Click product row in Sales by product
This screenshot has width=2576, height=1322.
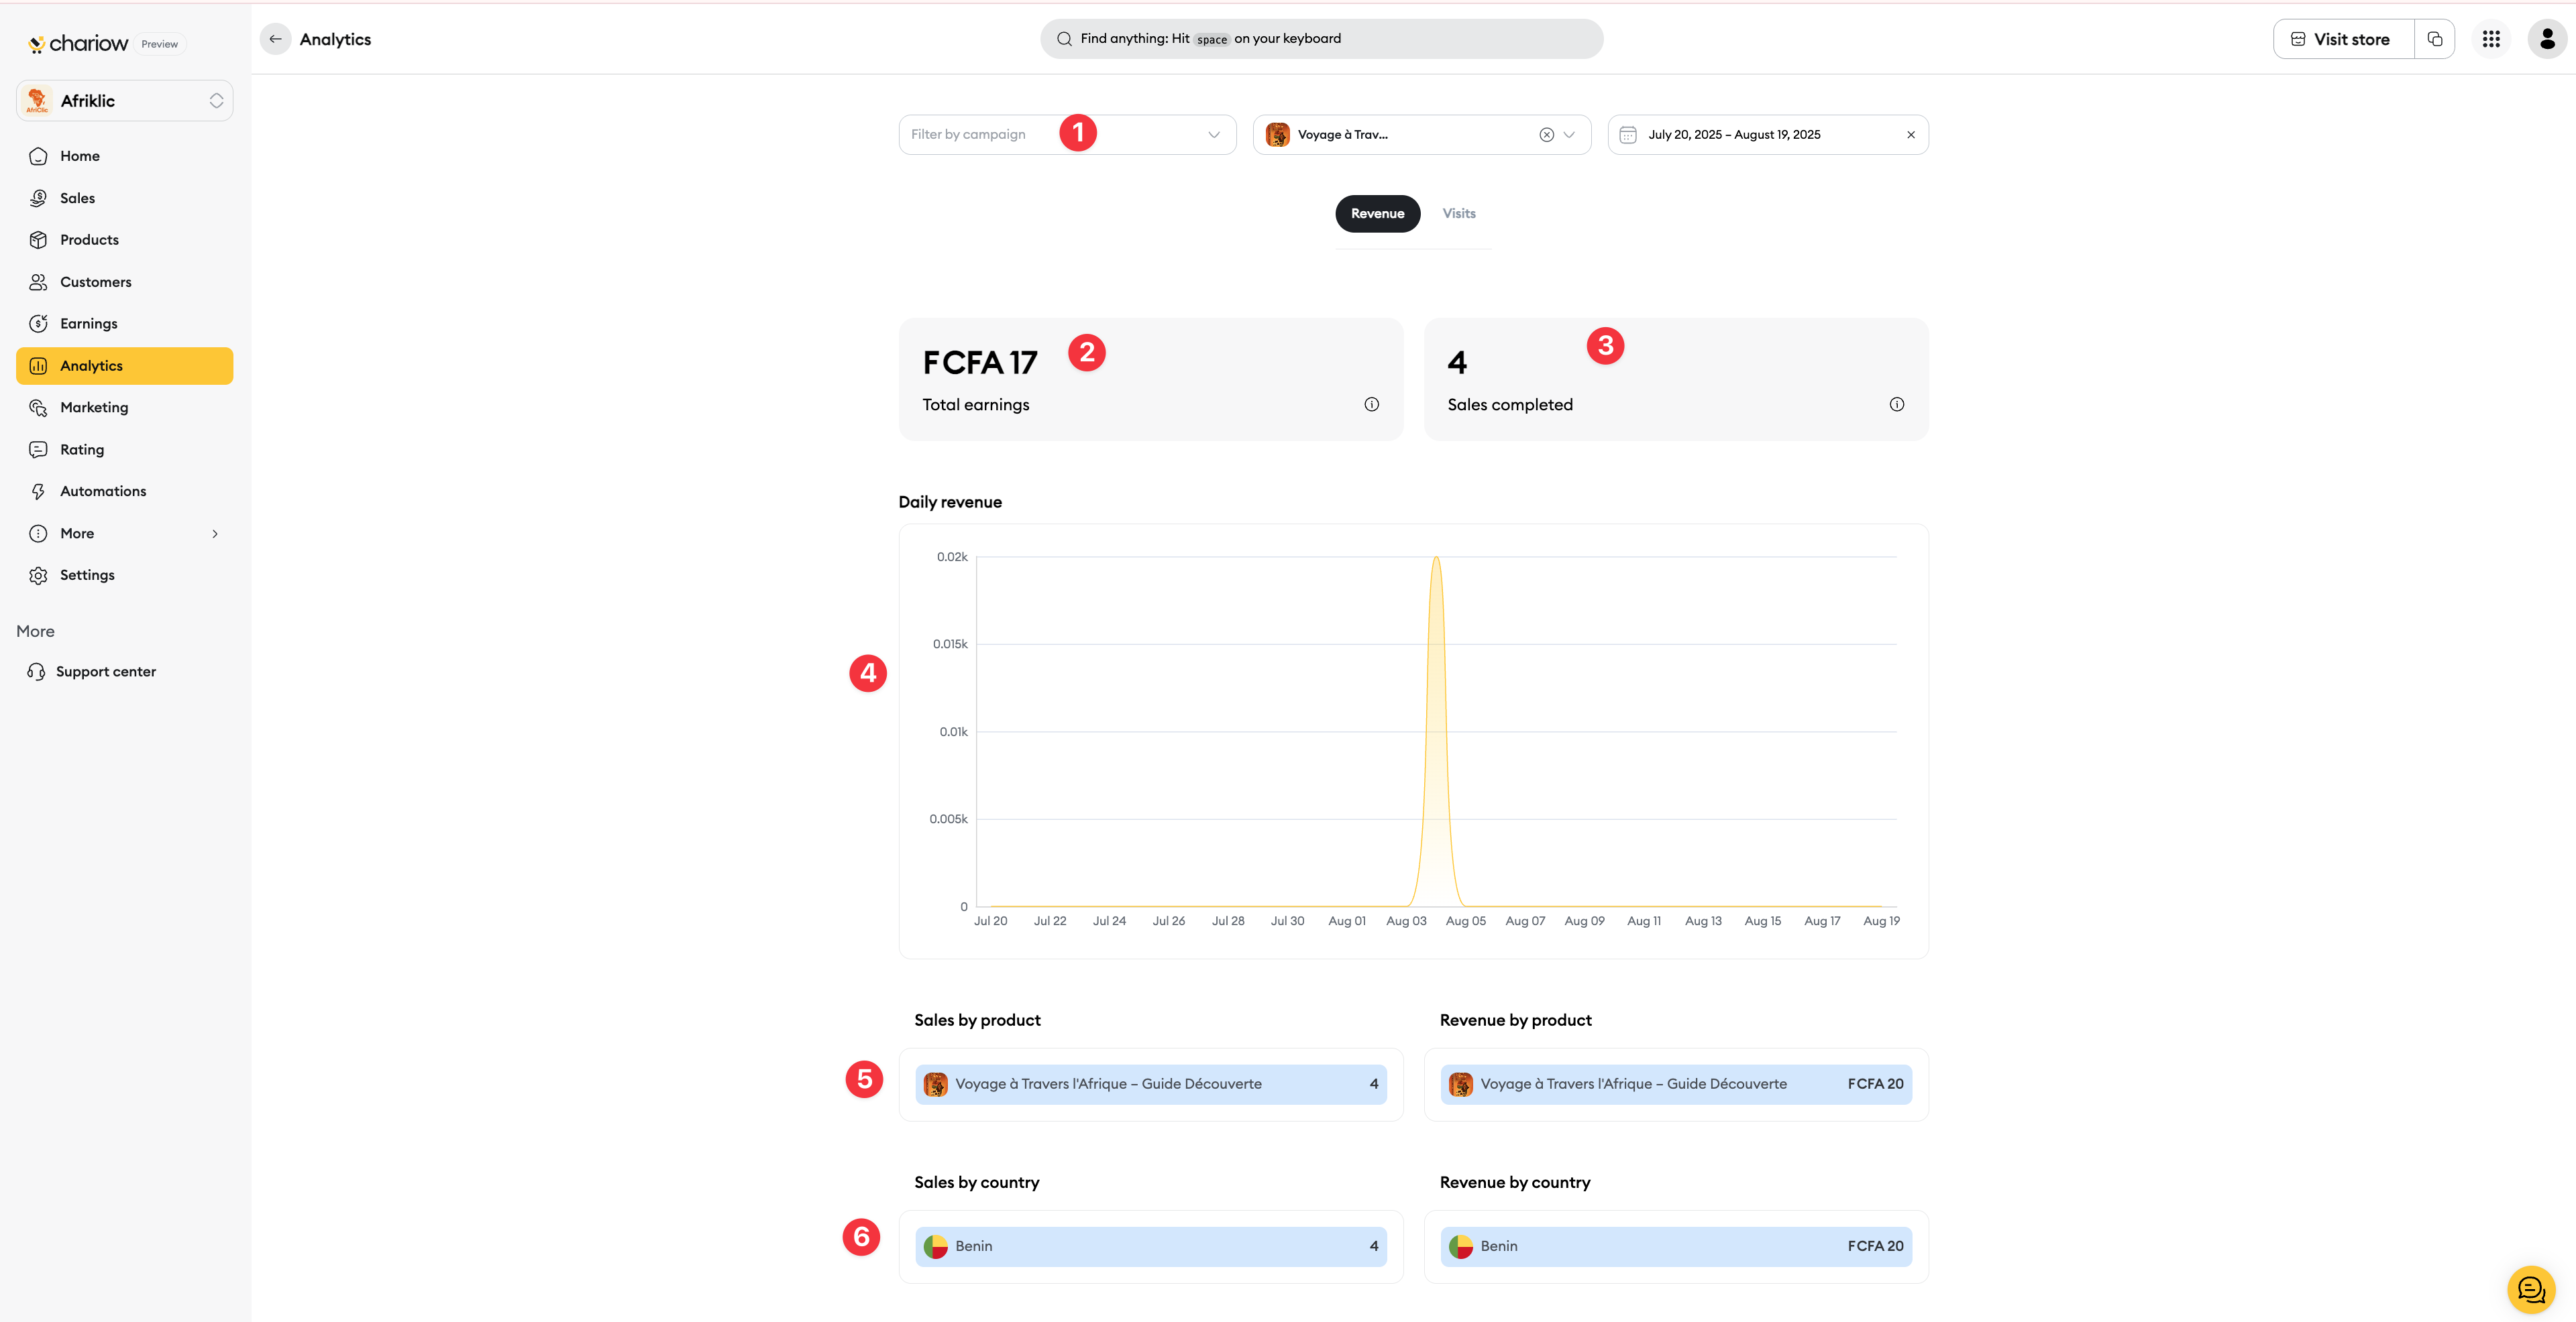click(1150, 1084)
